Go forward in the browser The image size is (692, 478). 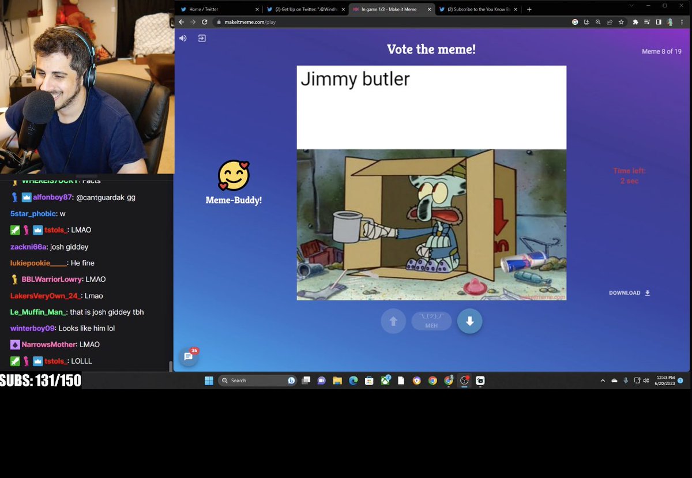(193, 22)
